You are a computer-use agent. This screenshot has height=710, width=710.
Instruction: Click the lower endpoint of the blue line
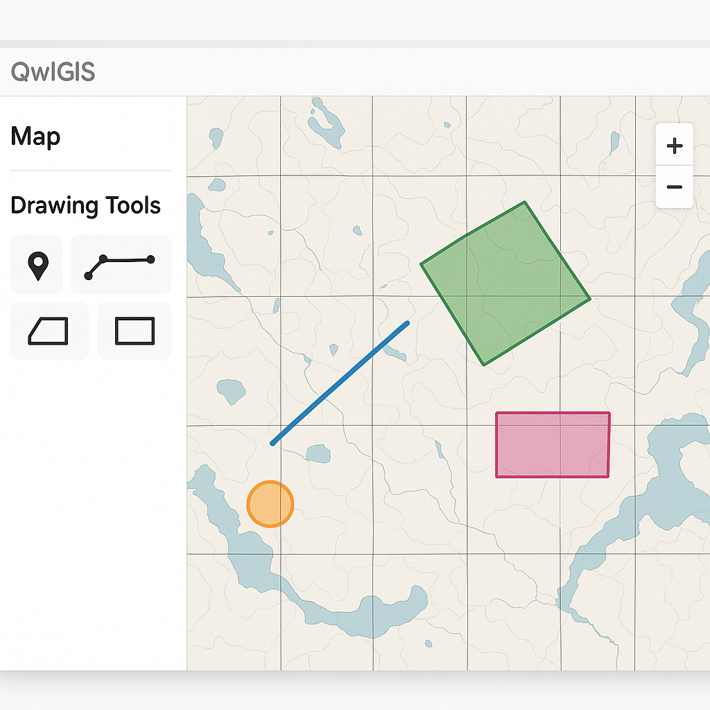pos(273,442)
